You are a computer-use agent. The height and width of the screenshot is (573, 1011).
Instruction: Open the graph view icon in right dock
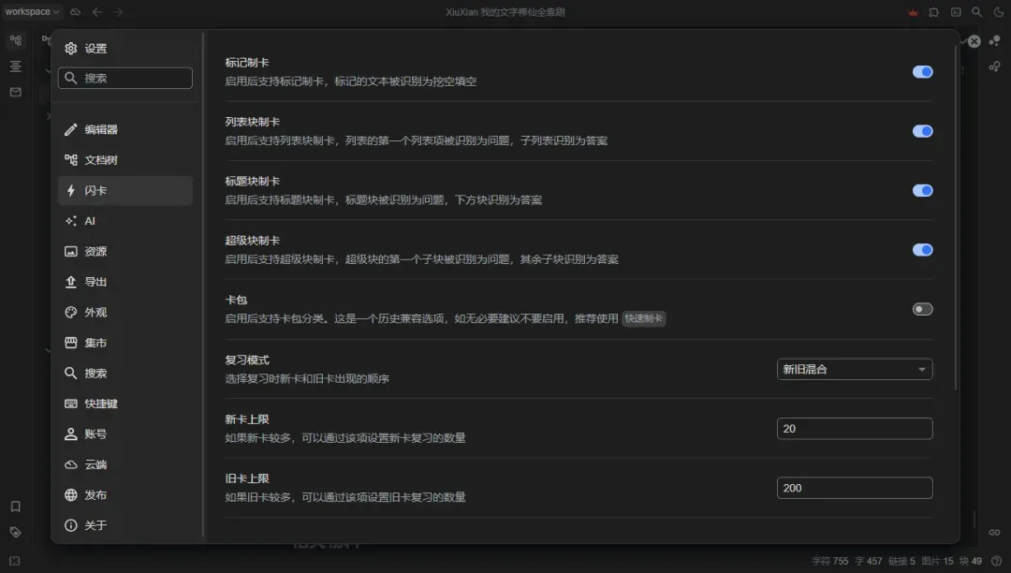(995, 40)
